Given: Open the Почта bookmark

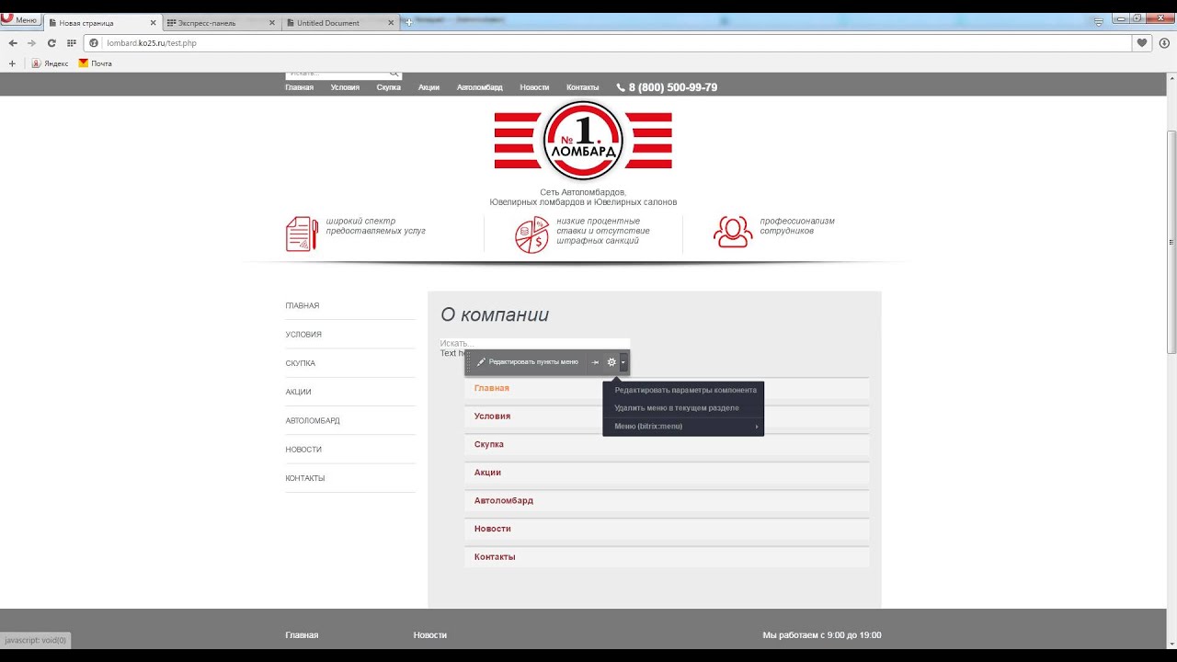Looking at the screenshot, I should click(96, 63).
